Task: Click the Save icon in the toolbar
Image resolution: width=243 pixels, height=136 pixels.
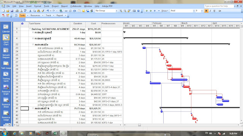Action: click(x=12, y=11)
